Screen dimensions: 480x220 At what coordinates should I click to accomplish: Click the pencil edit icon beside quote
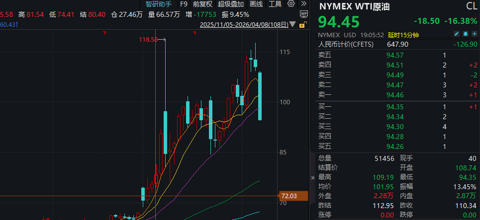(456, 34)
